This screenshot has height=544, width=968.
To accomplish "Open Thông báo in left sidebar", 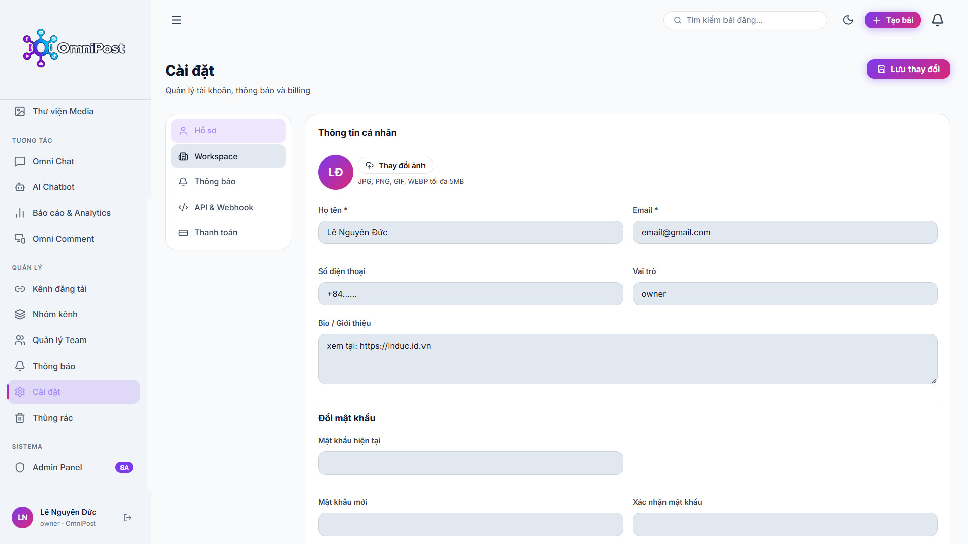I will point(74,367).
